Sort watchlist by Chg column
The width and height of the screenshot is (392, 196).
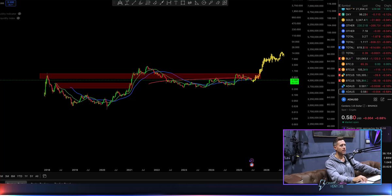(377, 5)
